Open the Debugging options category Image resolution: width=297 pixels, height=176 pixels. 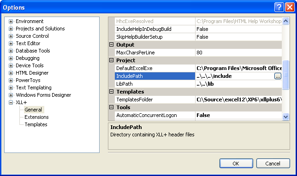(x=28, y=58)
